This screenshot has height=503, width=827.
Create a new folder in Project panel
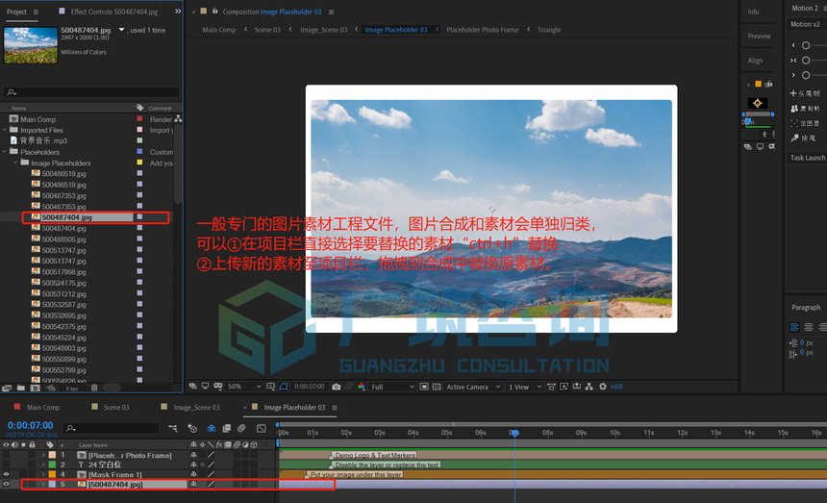(x=21, y=388)
